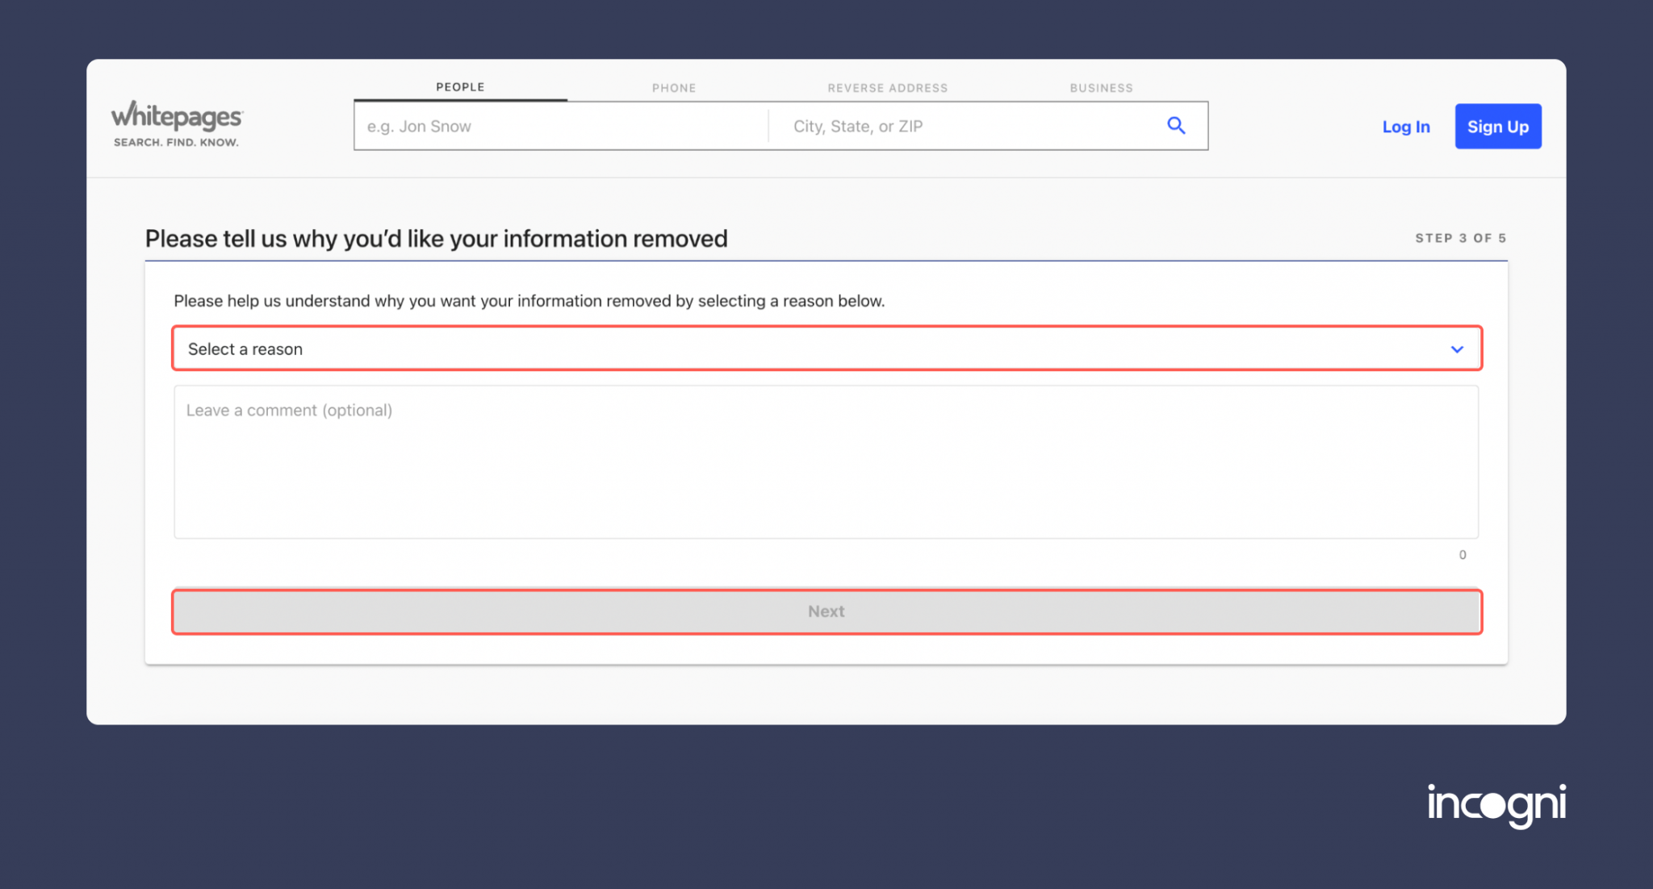Click the search magnifying glass icon
This screenshot has height=889, width=1653.
click(1175, 126)
